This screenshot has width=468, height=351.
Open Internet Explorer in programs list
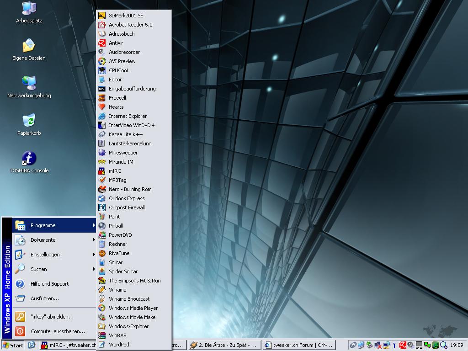[128, 116]
